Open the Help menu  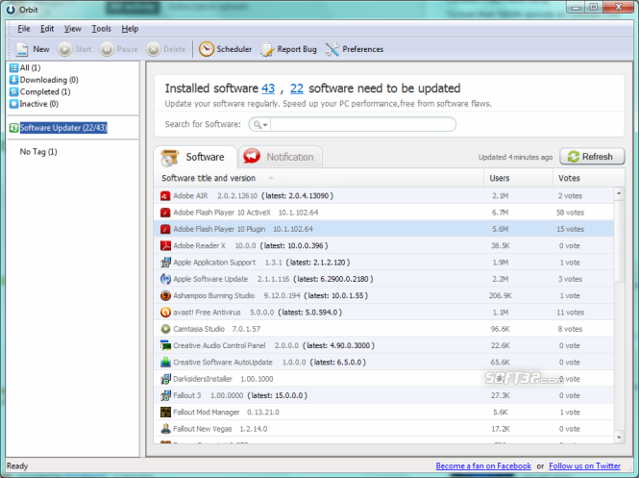click(130, 29)
